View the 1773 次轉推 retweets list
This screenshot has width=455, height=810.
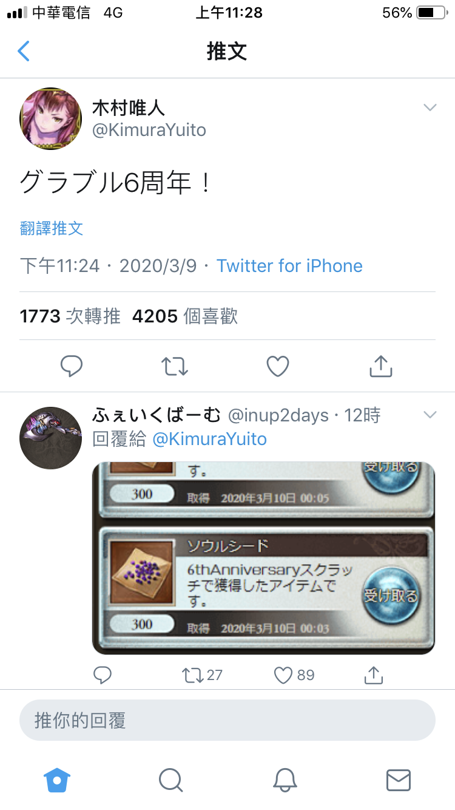tap(70, 316)
